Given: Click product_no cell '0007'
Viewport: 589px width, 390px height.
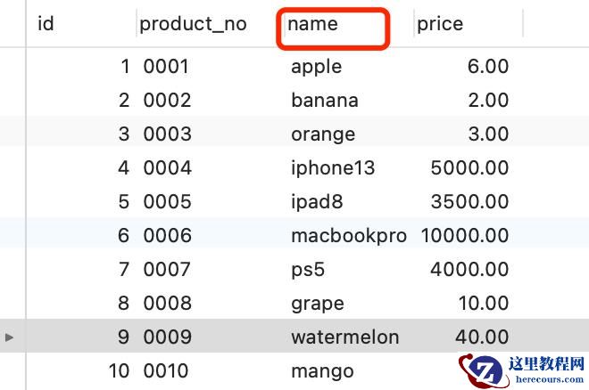Looking at the screenshot, I should tap(167, 270).
